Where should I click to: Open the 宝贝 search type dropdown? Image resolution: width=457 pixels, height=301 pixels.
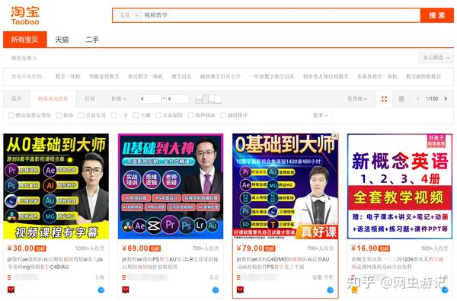point(128,15)
